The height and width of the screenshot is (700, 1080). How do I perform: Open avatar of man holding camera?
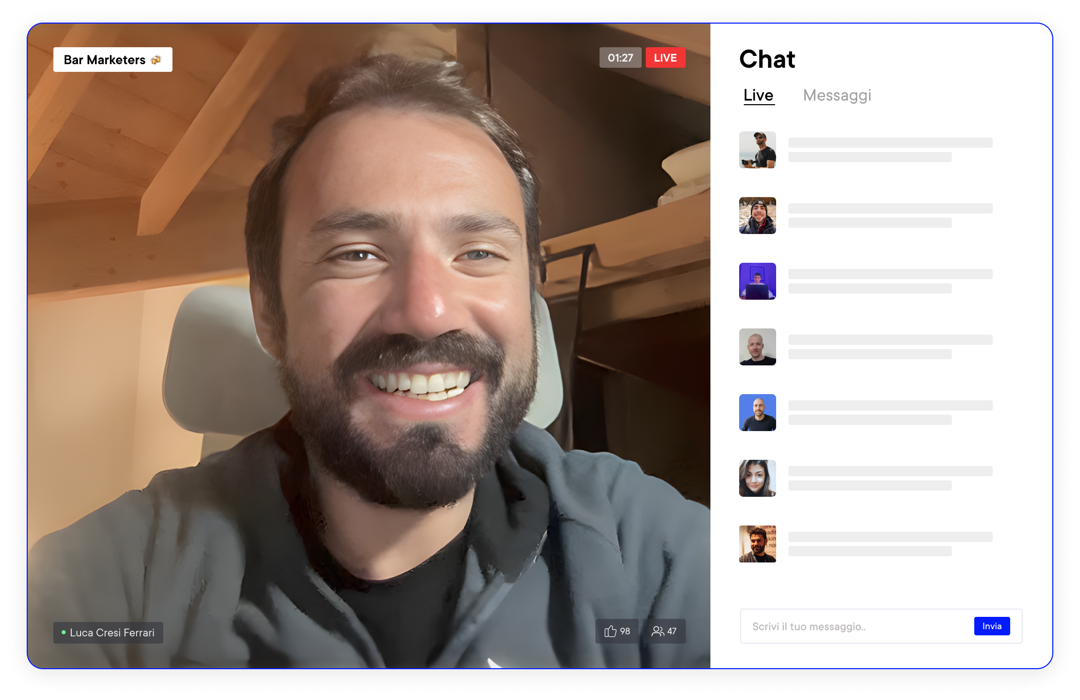coord(757,150)
